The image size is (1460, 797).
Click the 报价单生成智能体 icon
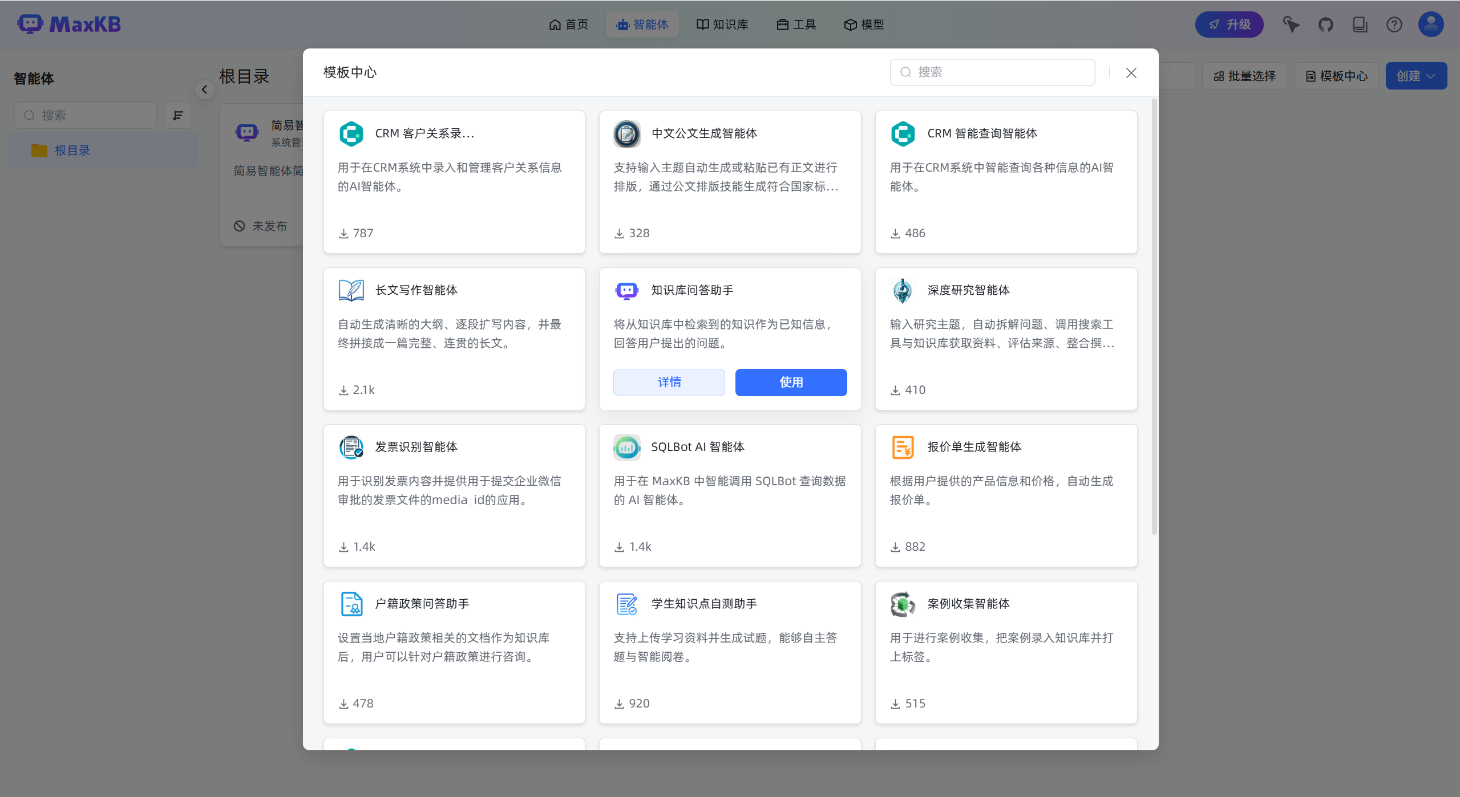point(903,447)
